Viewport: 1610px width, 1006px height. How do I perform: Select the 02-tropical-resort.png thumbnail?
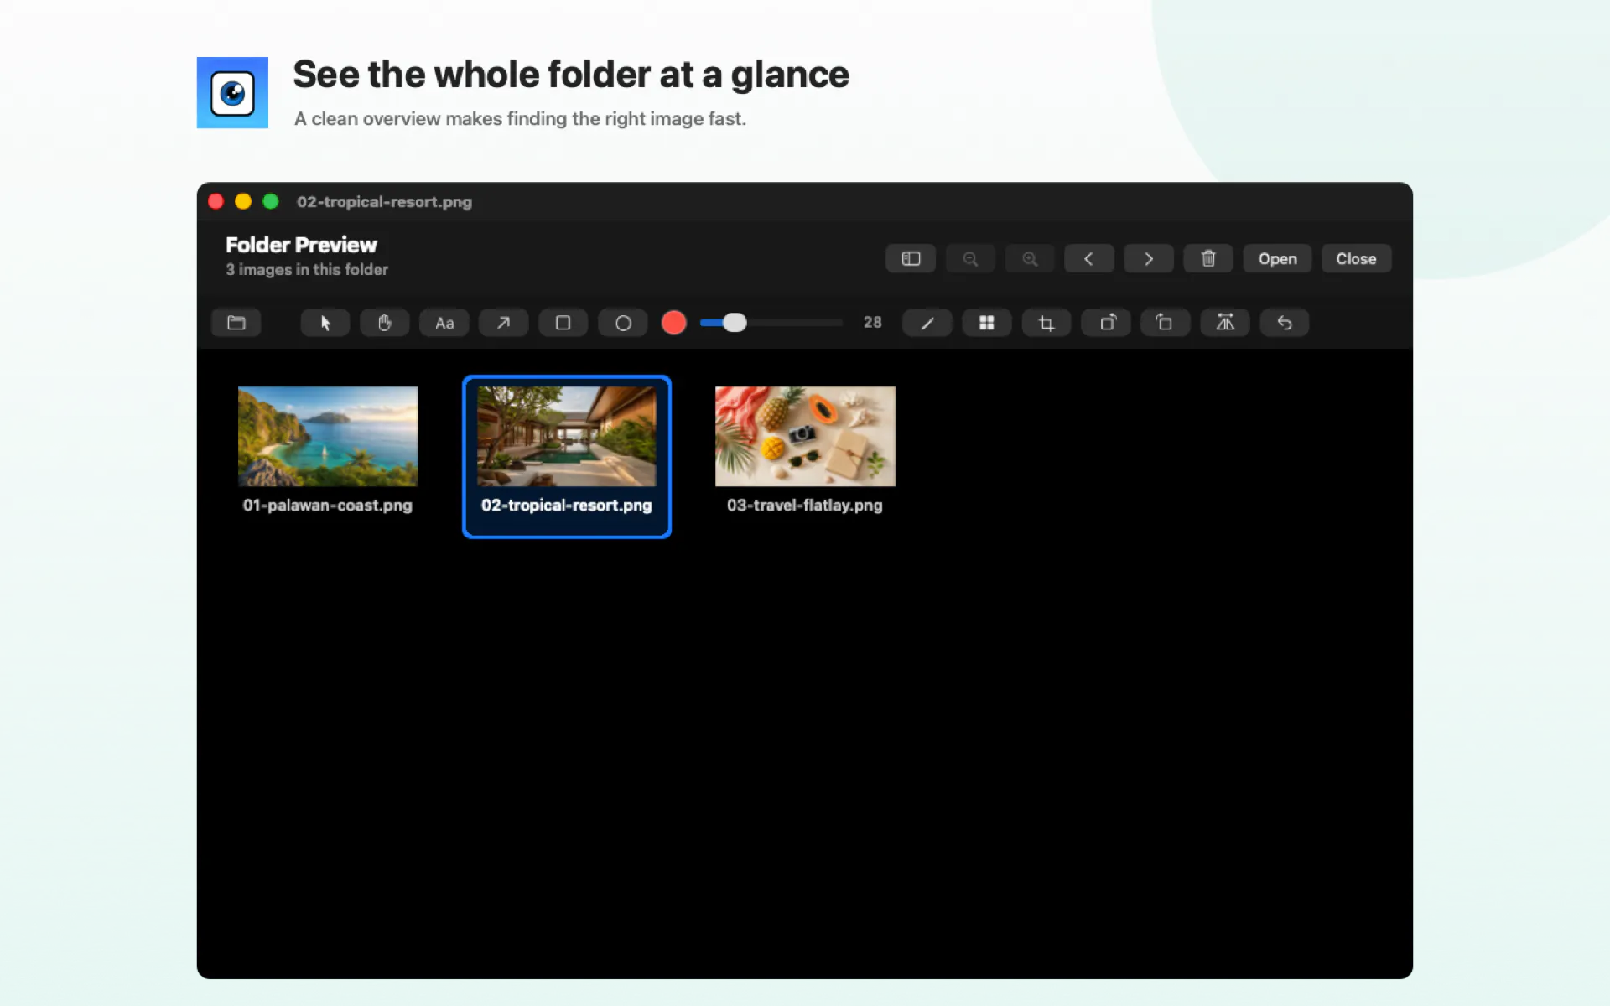click(x=567, y=436)
